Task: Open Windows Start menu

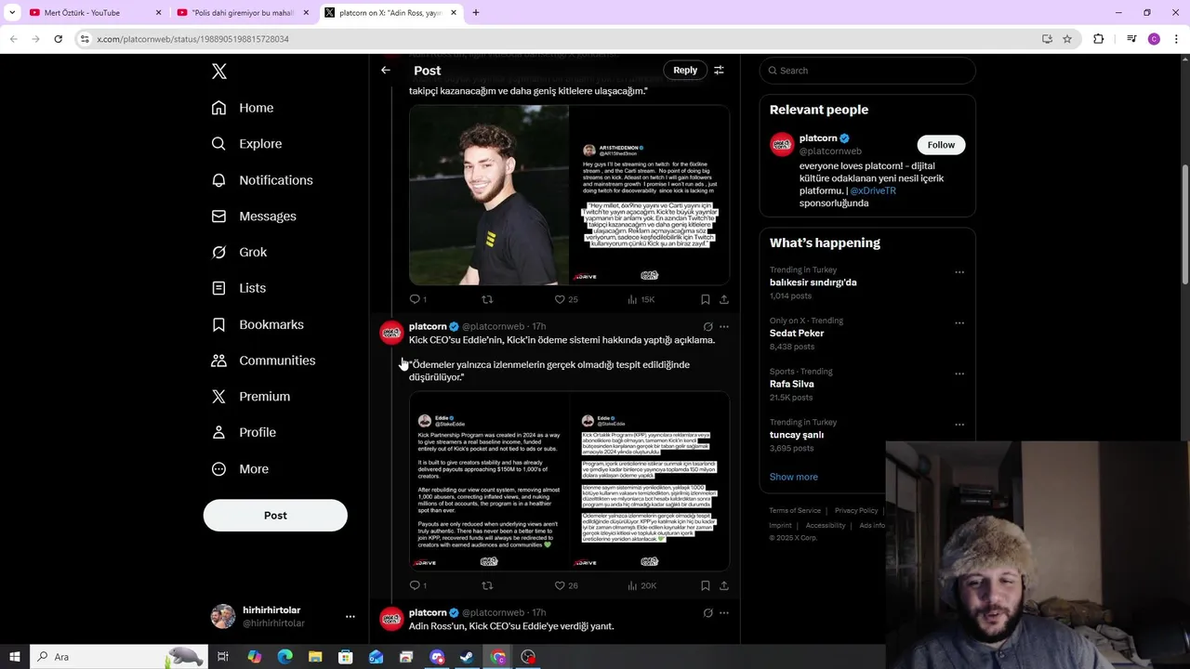Action: click(14, 657)
